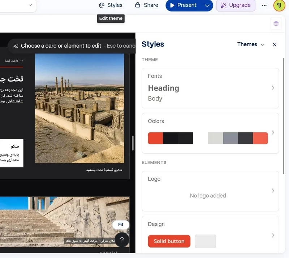This screenshot has height=258, width=289.
Task: Click the confetti icon in Upgrade
Action: 224,5
